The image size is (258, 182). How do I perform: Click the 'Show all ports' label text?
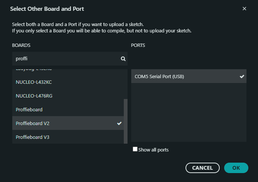pyautogui.click(x=153, y=150)
